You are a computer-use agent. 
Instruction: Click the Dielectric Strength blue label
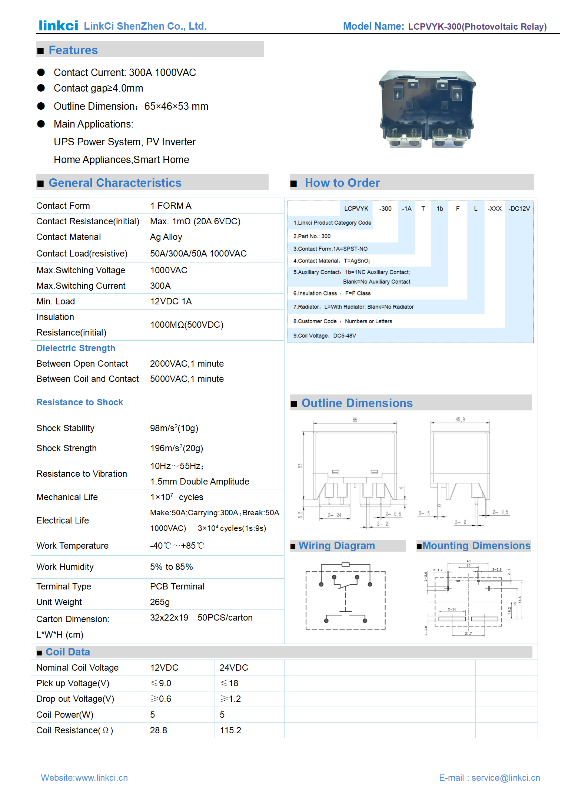(x=76, y=348)
